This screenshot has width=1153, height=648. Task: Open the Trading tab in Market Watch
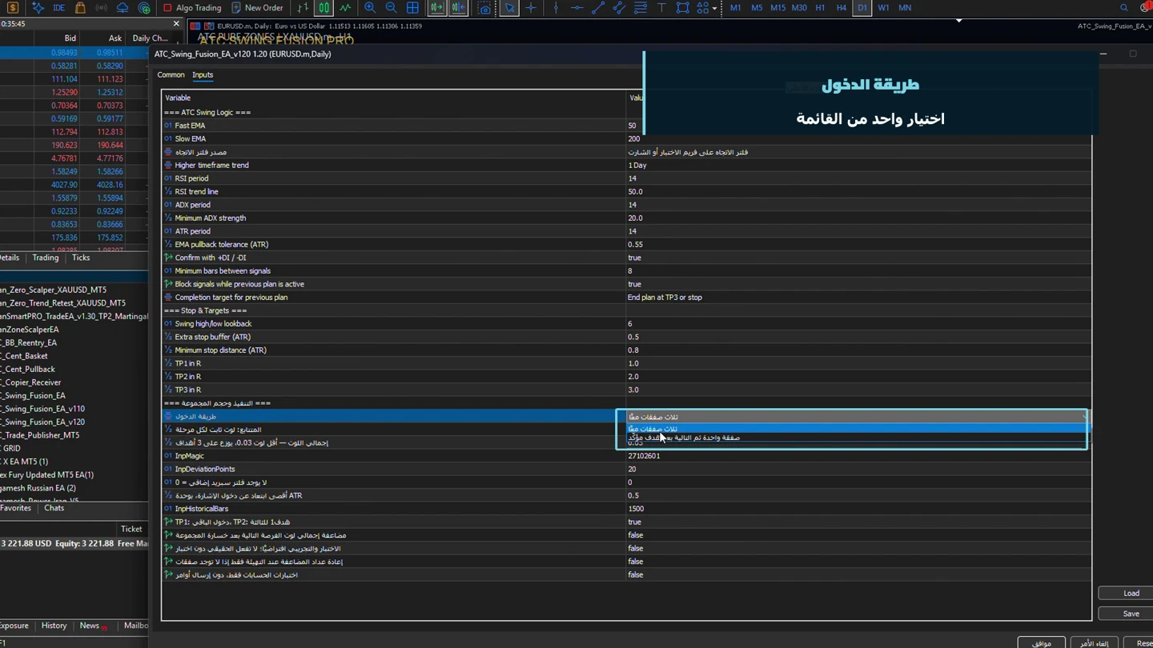[46, 258]
